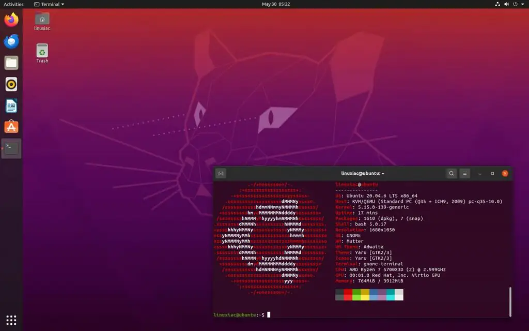Open Ubuntu Software from the dock
Screen dimensions: 529x331
pyautogui.click(x=11, y=126)
